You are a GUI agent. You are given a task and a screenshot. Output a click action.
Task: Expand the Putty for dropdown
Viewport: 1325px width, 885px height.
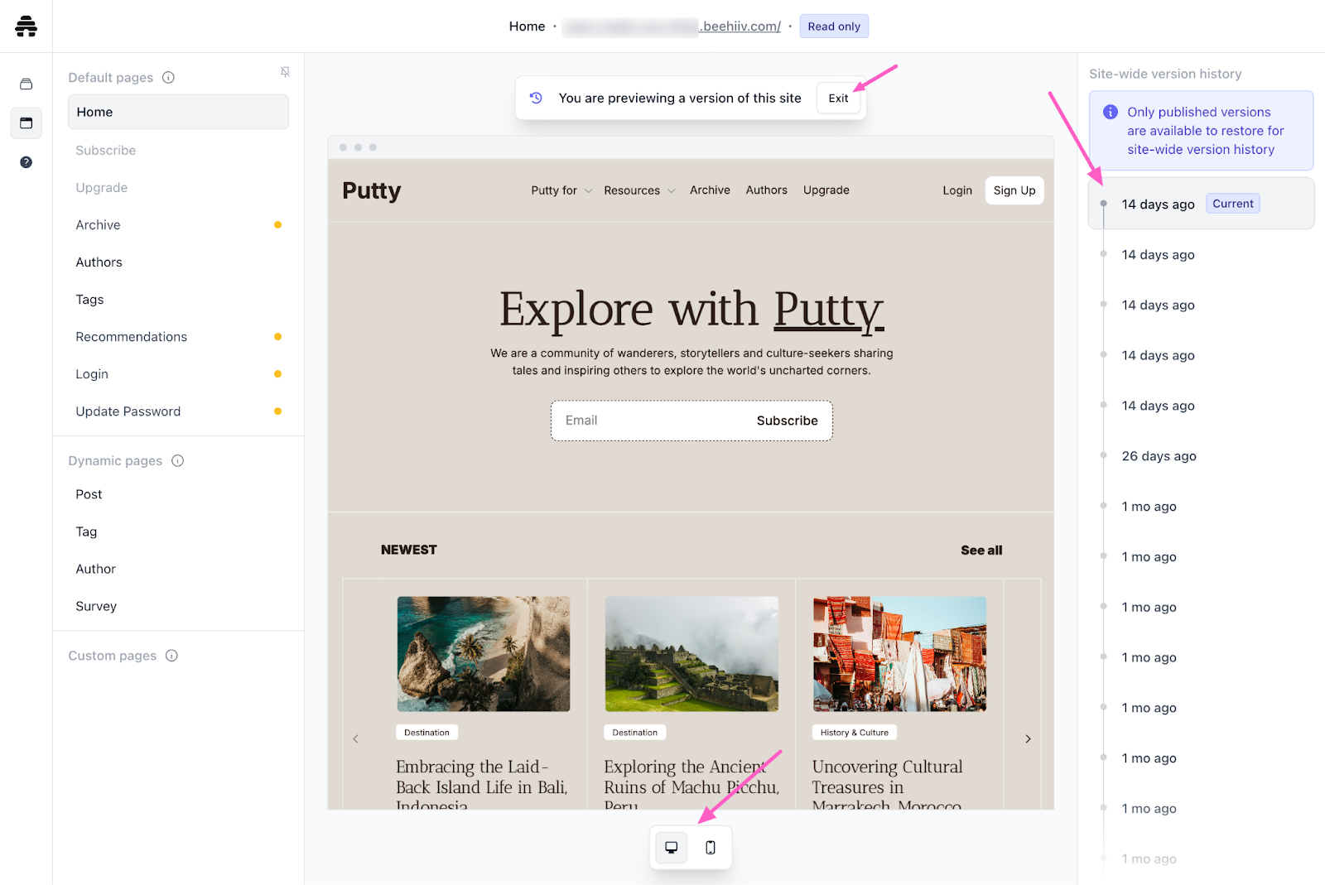point(561,190)
